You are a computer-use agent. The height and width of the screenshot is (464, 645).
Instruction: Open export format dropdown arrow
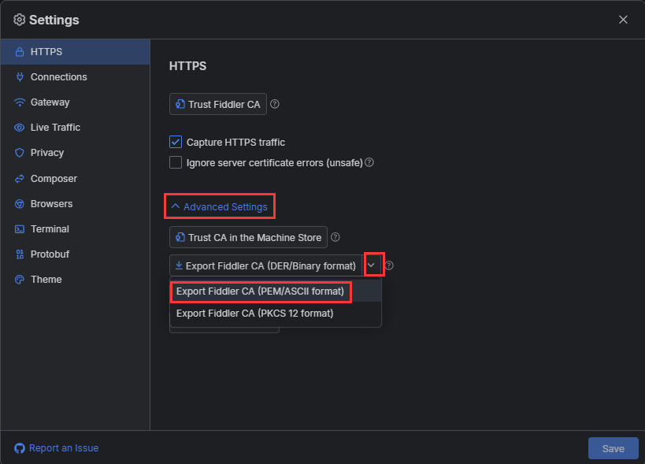(x=372, y=265)
